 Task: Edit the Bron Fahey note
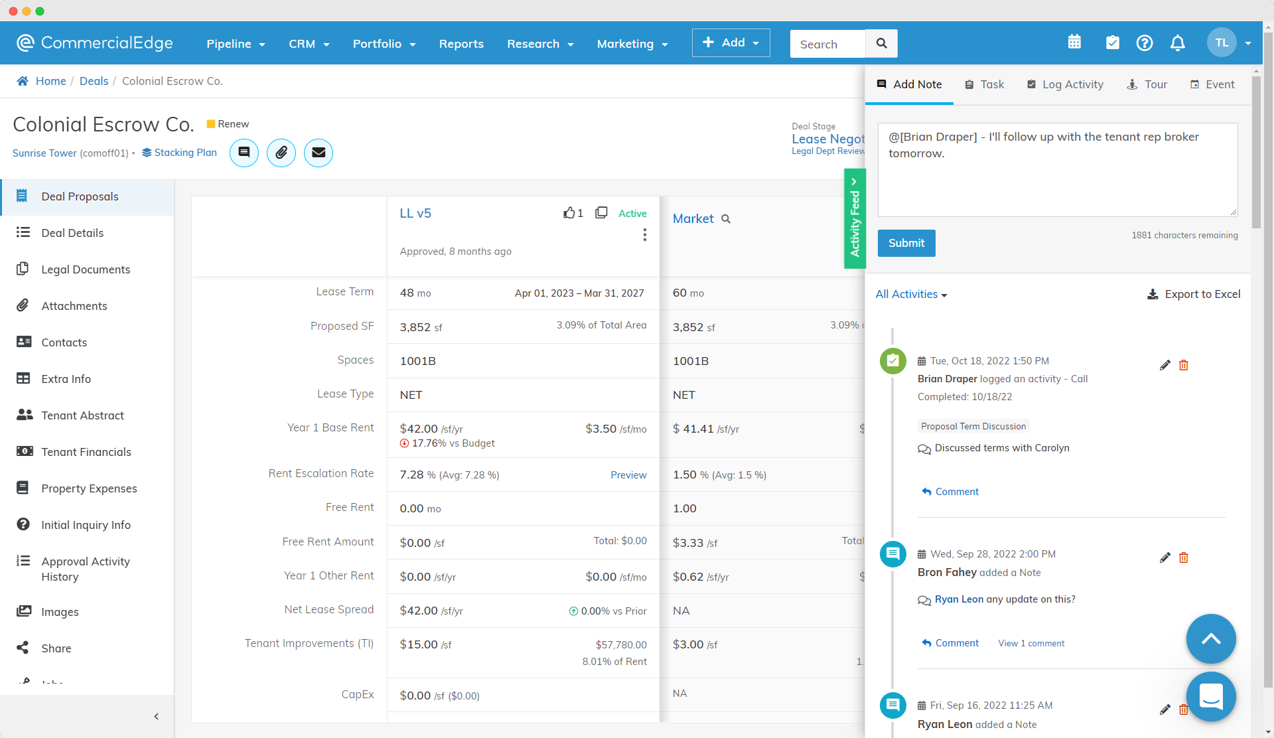click(x=1165, y=557)
